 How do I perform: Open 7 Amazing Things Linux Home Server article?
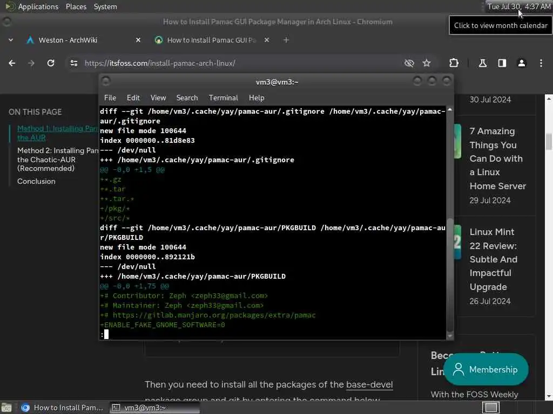coord(497,158)
